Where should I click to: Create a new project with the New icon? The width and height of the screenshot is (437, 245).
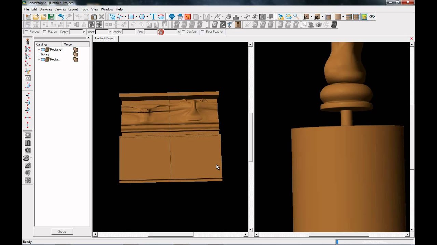click(28, 17)
